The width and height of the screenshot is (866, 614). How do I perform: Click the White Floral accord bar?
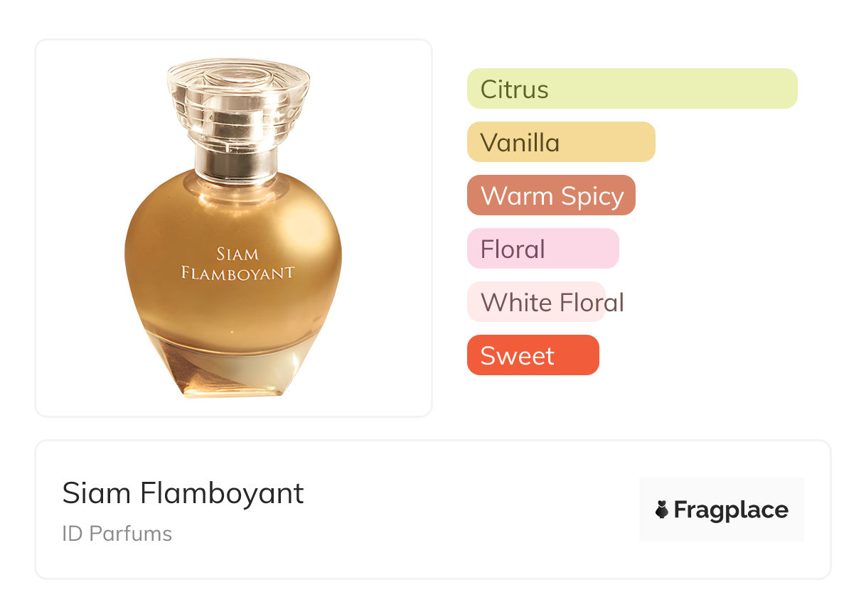(536, 302)
